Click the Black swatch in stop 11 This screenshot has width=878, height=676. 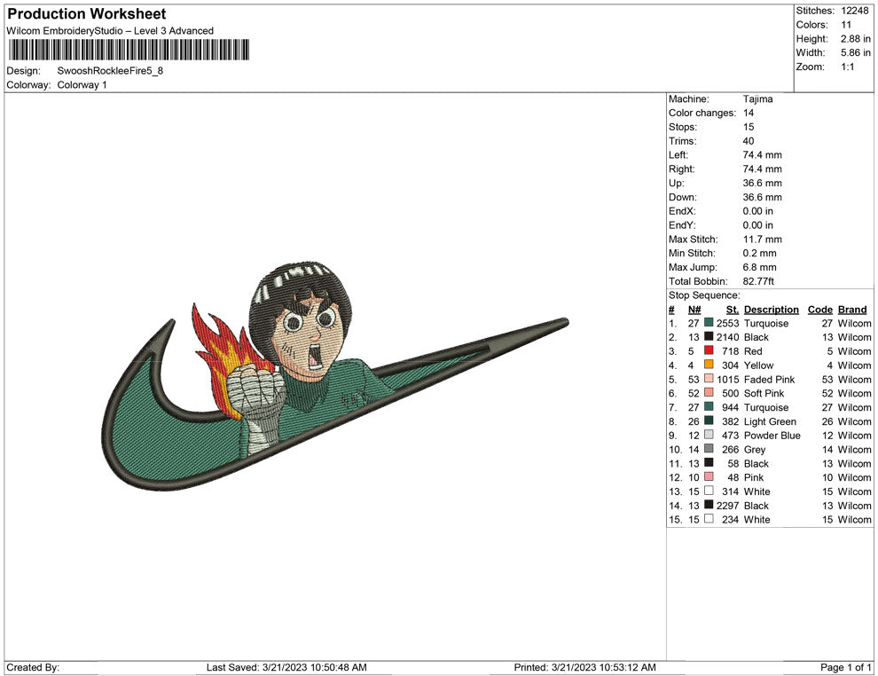pos(709,463)
